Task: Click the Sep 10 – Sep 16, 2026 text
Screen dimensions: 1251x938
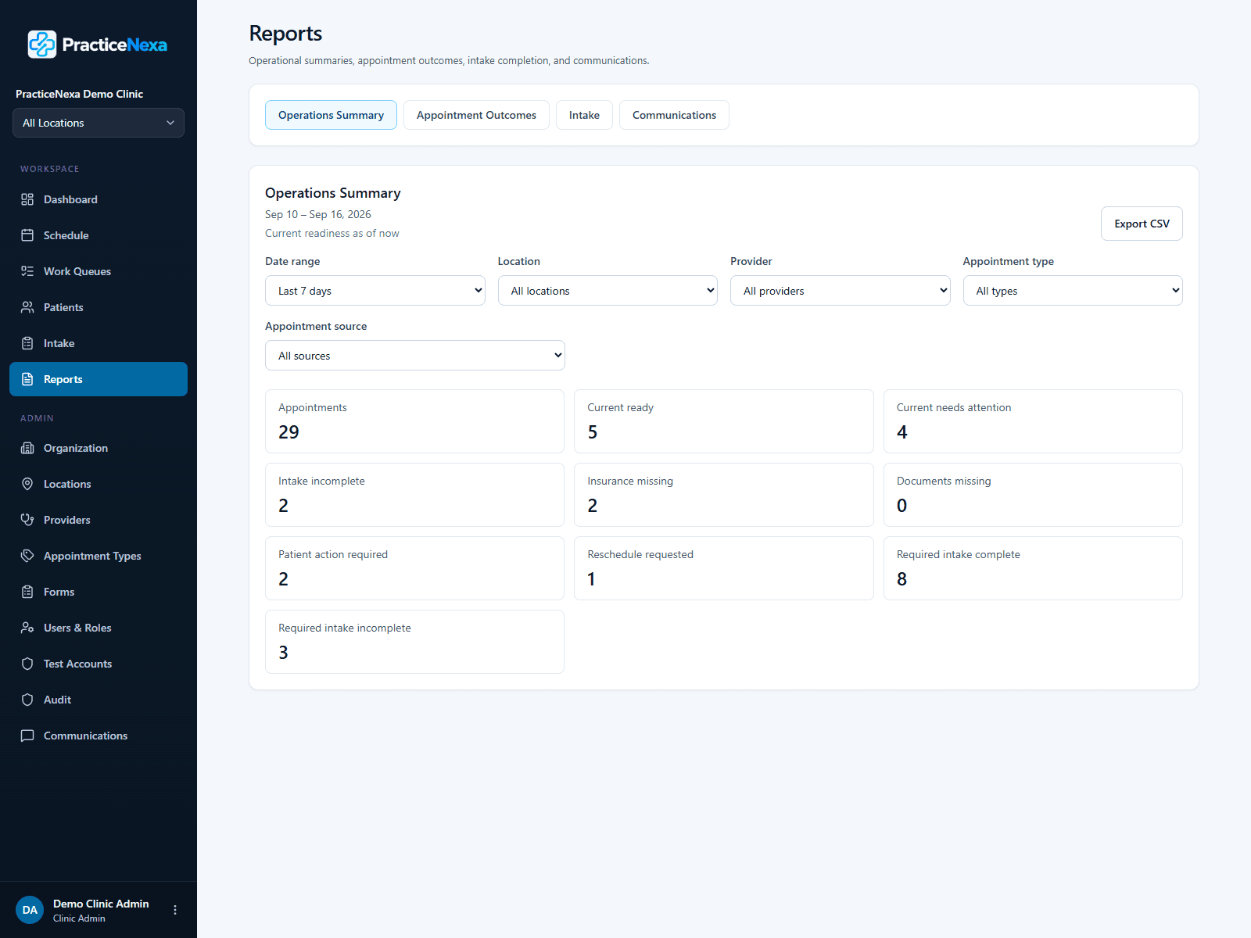Action: pos(318,214)
